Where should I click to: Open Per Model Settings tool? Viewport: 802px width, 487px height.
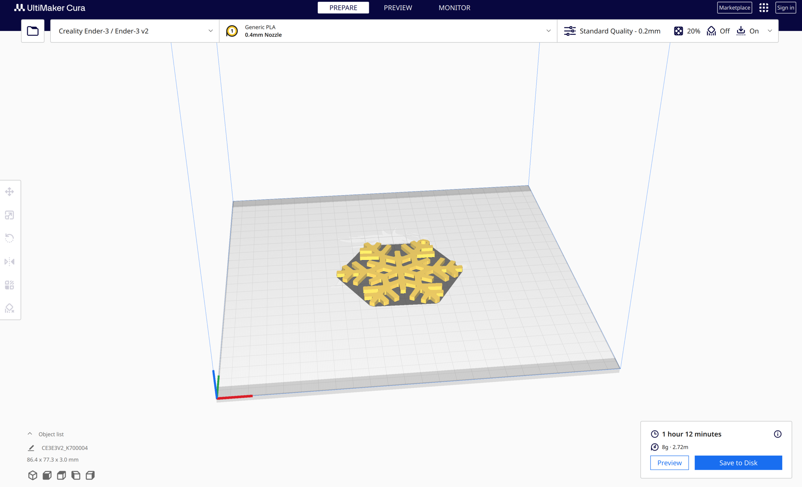(9, 285)
